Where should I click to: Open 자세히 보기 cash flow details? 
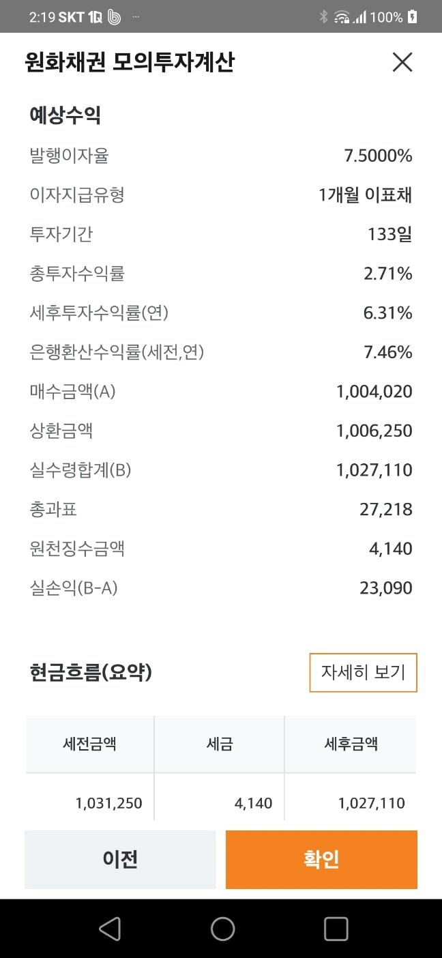click(363, 673)
